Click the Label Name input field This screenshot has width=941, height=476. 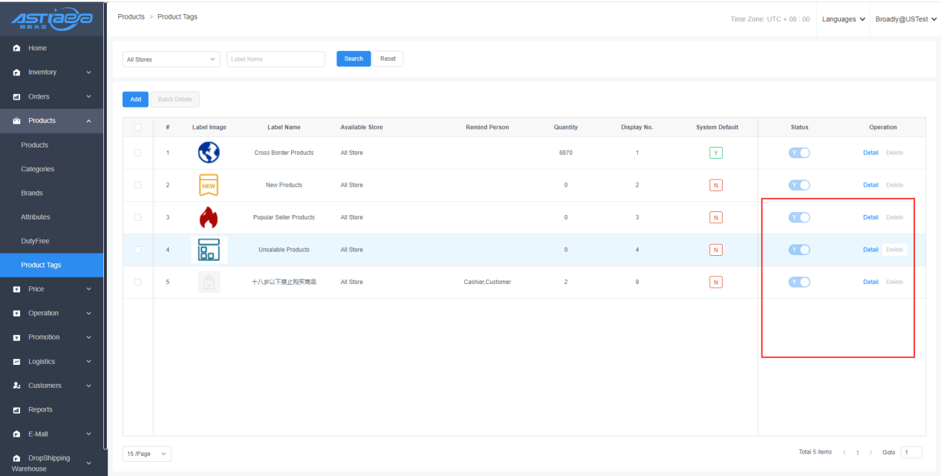(x=276, y=59)
